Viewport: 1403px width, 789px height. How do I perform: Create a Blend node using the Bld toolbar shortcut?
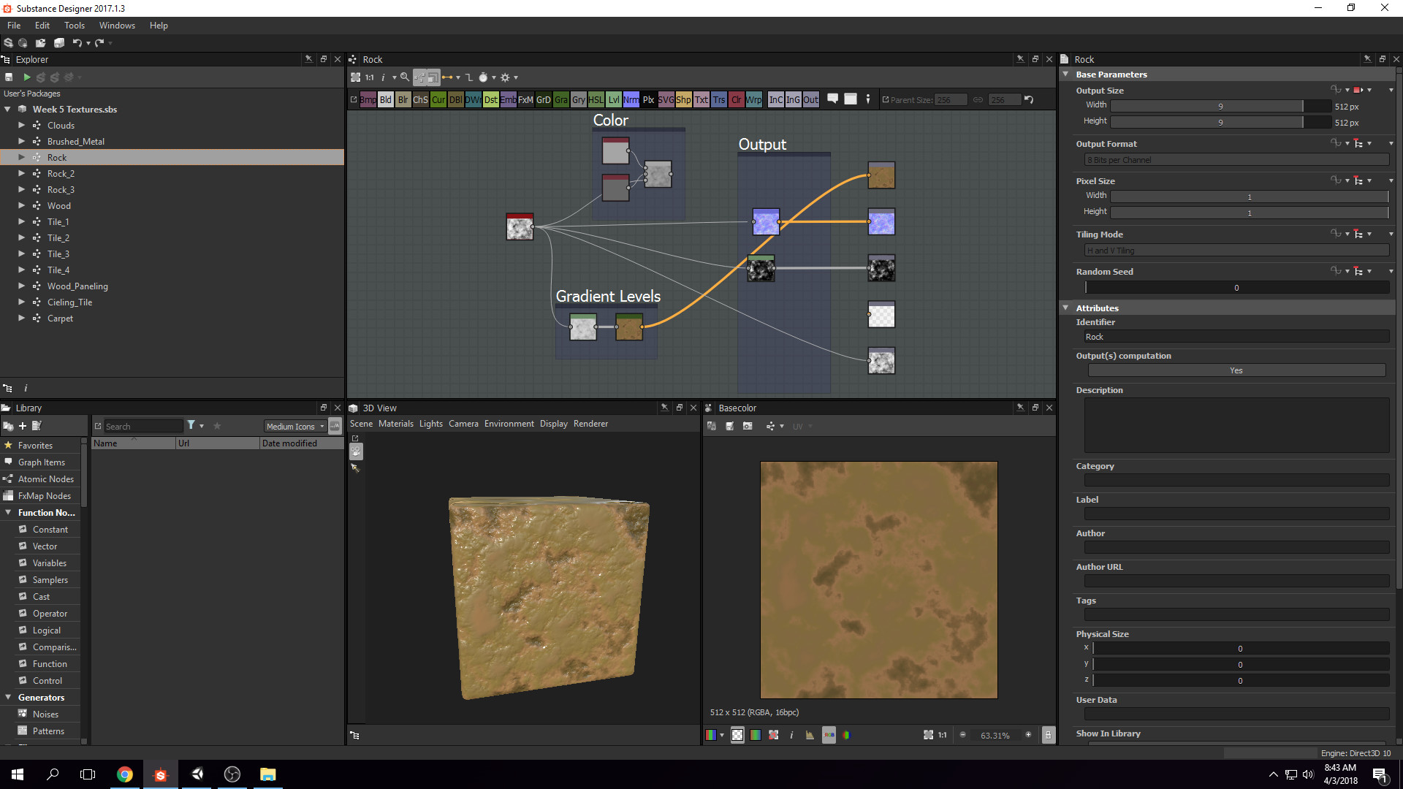(x=386, y=99)
